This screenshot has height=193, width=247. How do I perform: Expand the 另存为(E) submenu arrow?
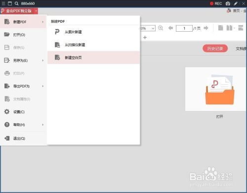coord(43,60)
